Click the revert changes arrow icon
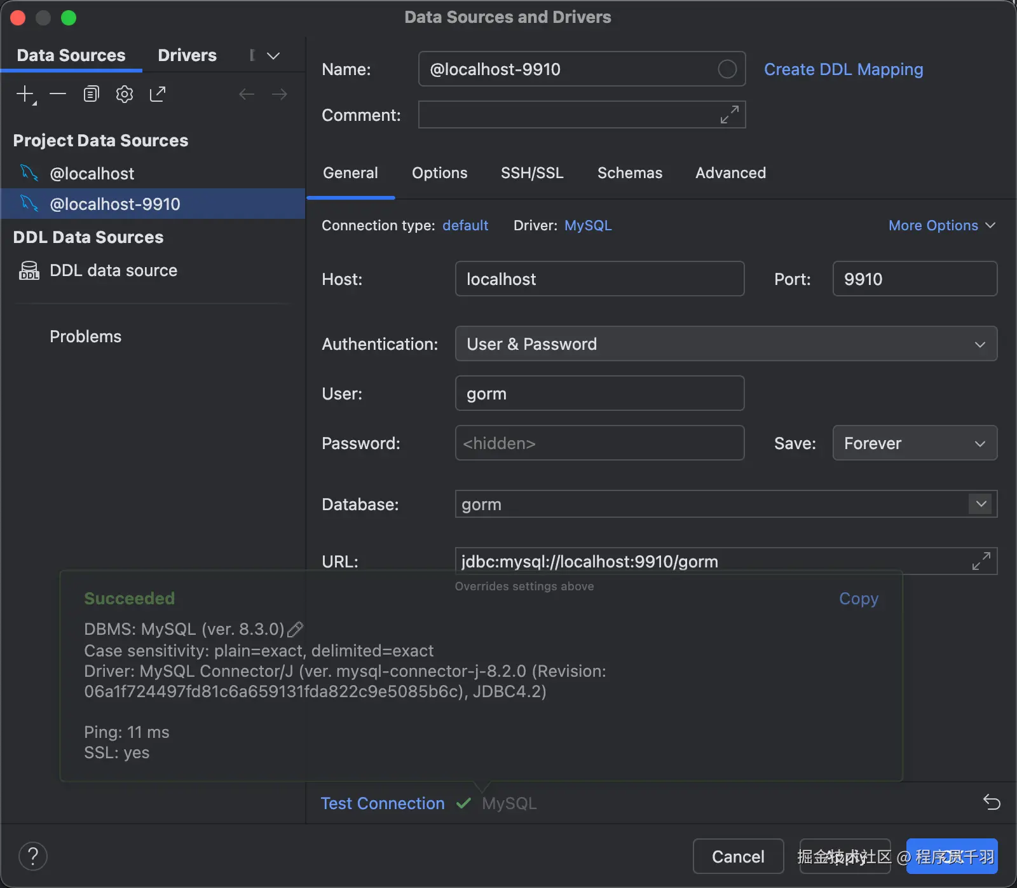Image resolution: width=1017 pixels, height=888 pixels. [x=991, y=802]
